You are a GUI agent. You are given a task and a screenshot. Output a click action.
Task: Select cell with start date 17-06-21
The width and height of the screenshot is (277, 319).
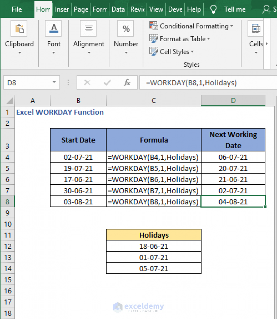(x=78, y=180)
